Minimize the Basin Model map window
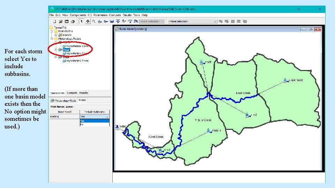Screen dimensions: 335x188 tap(303, 29)
